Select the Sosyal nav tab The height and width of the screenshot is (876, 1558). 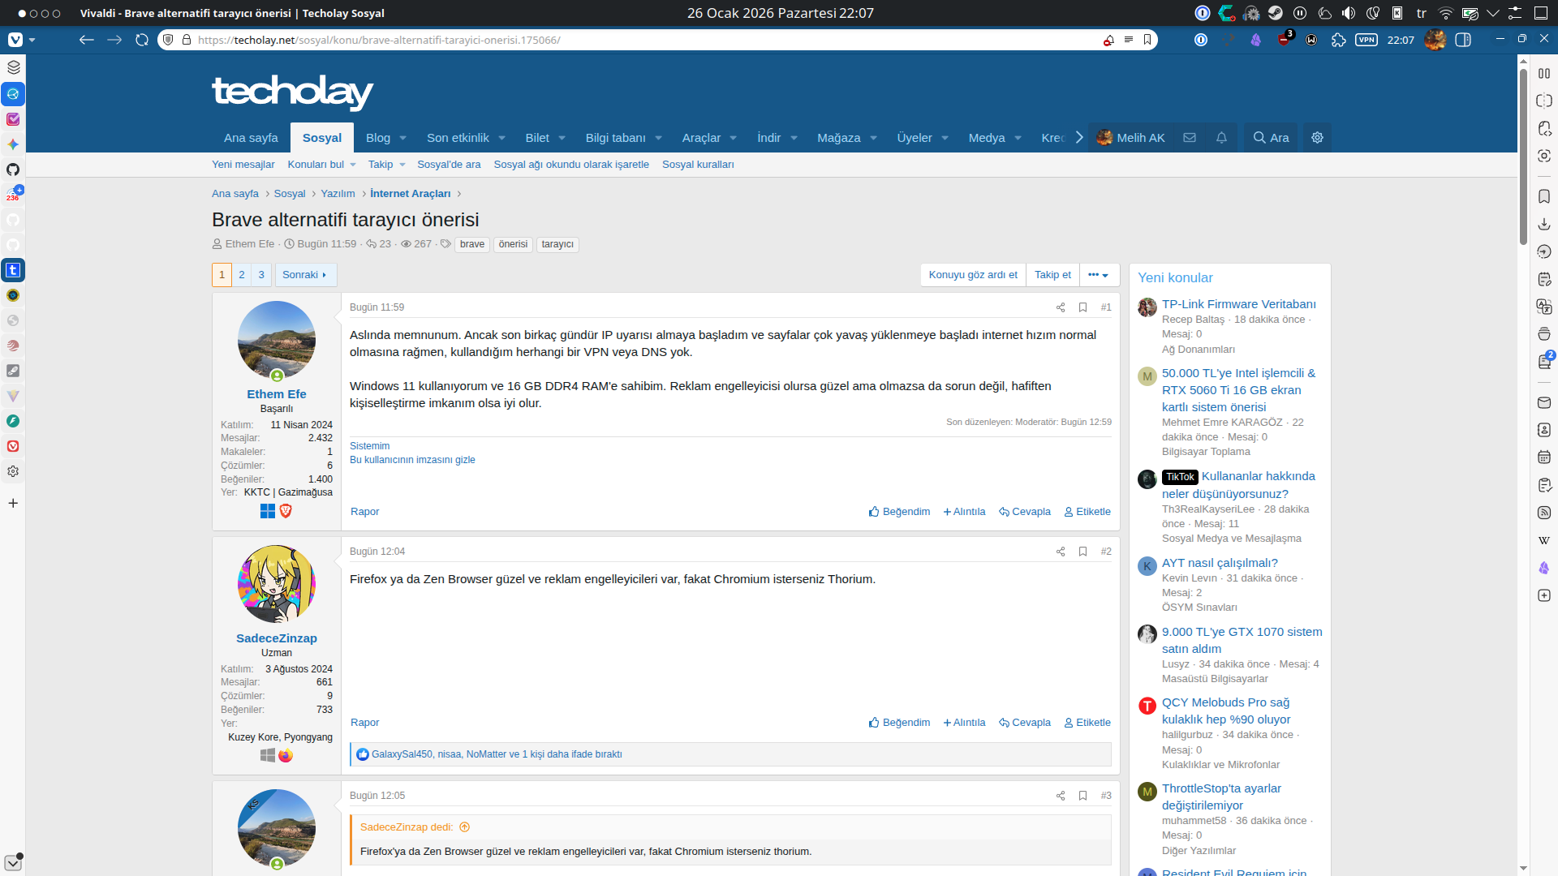[322, 138]
